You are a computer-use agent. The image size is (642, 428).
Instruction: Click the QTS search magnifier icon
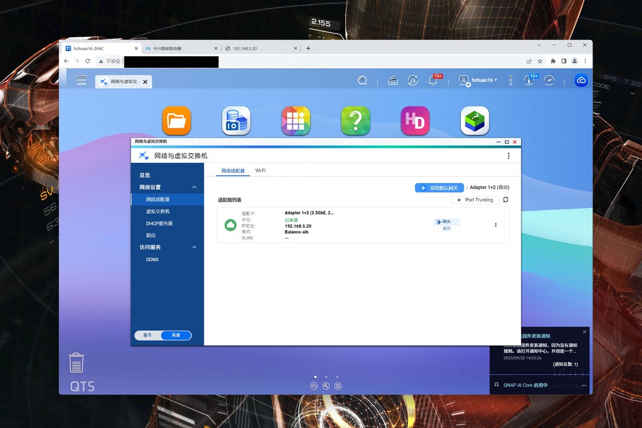pyautogui.click(x=362, y=81)
